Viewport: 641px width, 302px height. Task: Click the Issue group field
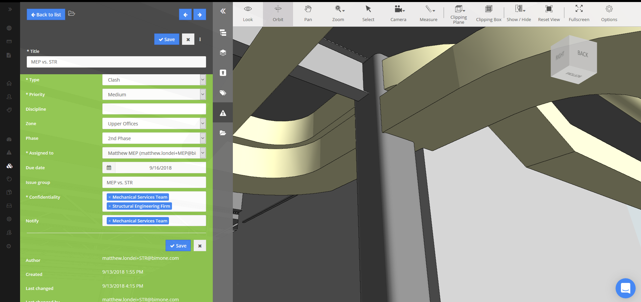coord(154,183)
